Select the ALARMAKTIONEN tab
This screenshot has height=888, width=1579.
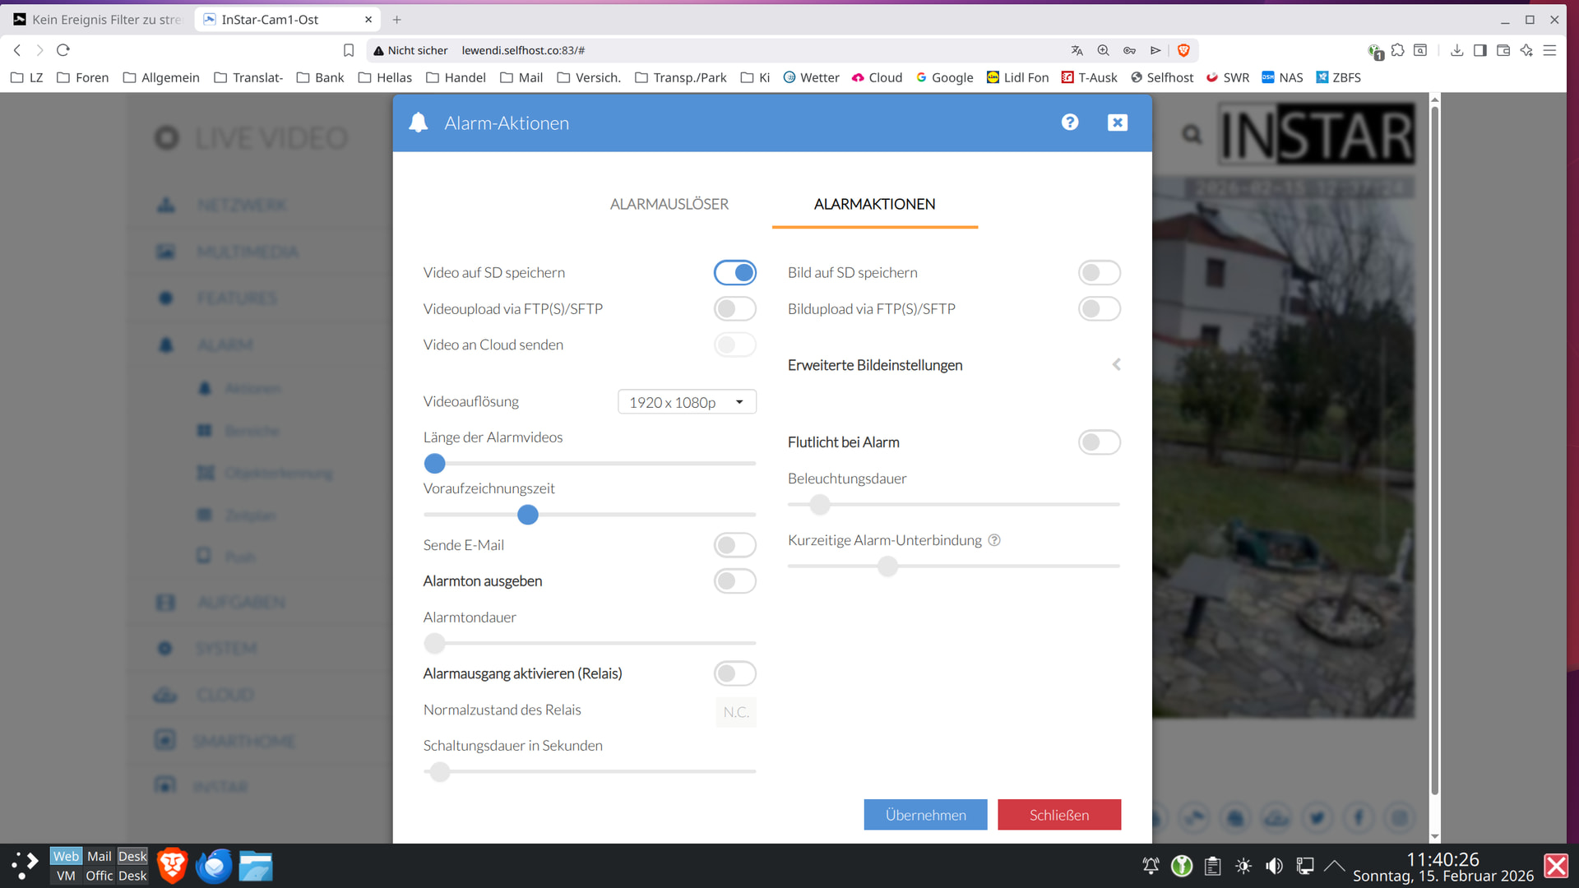[874, 204]
